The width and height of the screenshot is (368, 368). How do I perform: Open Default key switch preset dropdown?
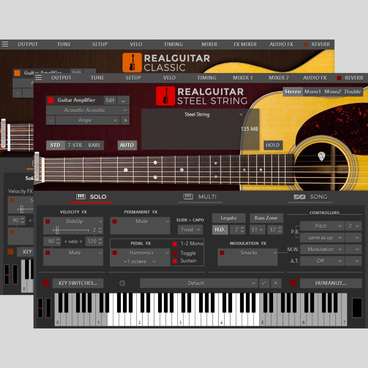[199, 283]
